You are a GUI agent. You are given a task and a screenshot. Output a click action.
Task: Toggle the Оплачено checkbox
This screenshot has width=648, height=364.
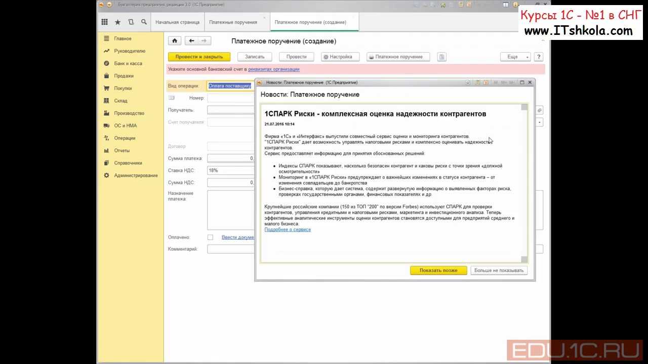pyautogui.click(x=210, y=237)
